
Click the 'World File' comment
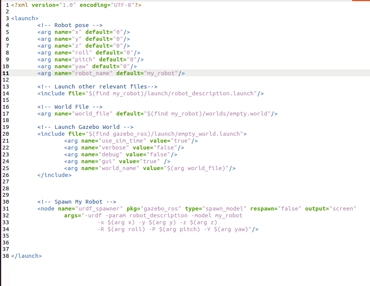pyautogui.click(x=70, y=107)
